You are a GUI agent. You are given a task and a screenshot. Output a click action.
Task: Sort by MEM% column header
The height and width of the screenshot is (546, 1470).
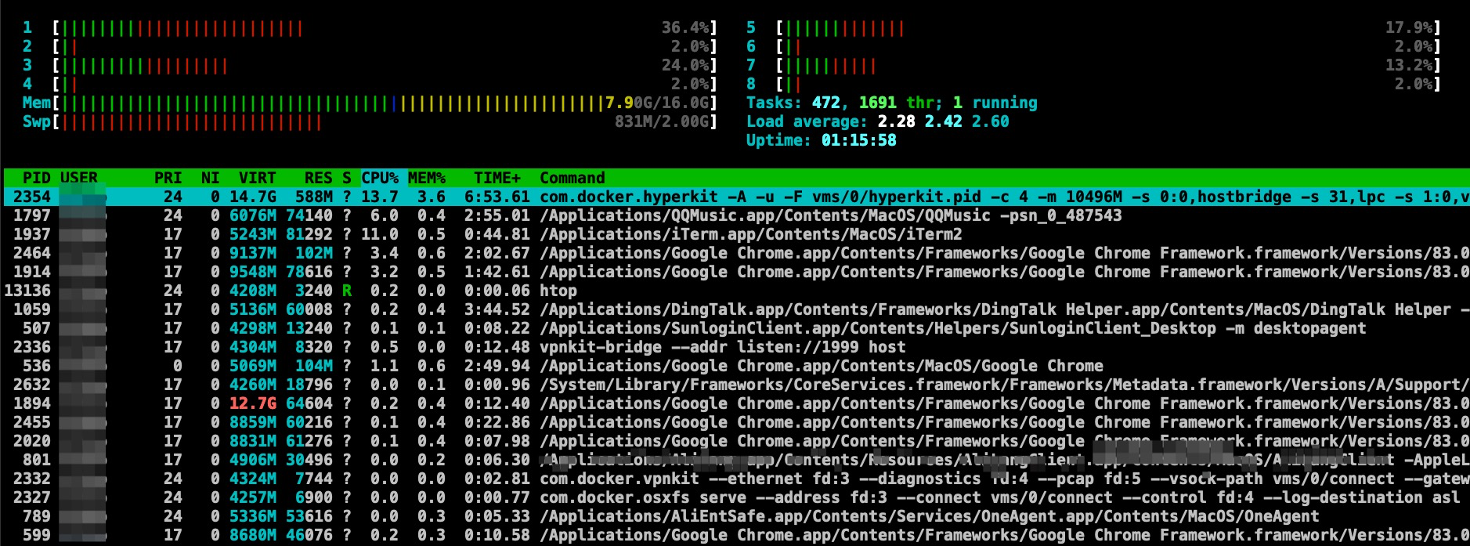click(x=427, y=178)
